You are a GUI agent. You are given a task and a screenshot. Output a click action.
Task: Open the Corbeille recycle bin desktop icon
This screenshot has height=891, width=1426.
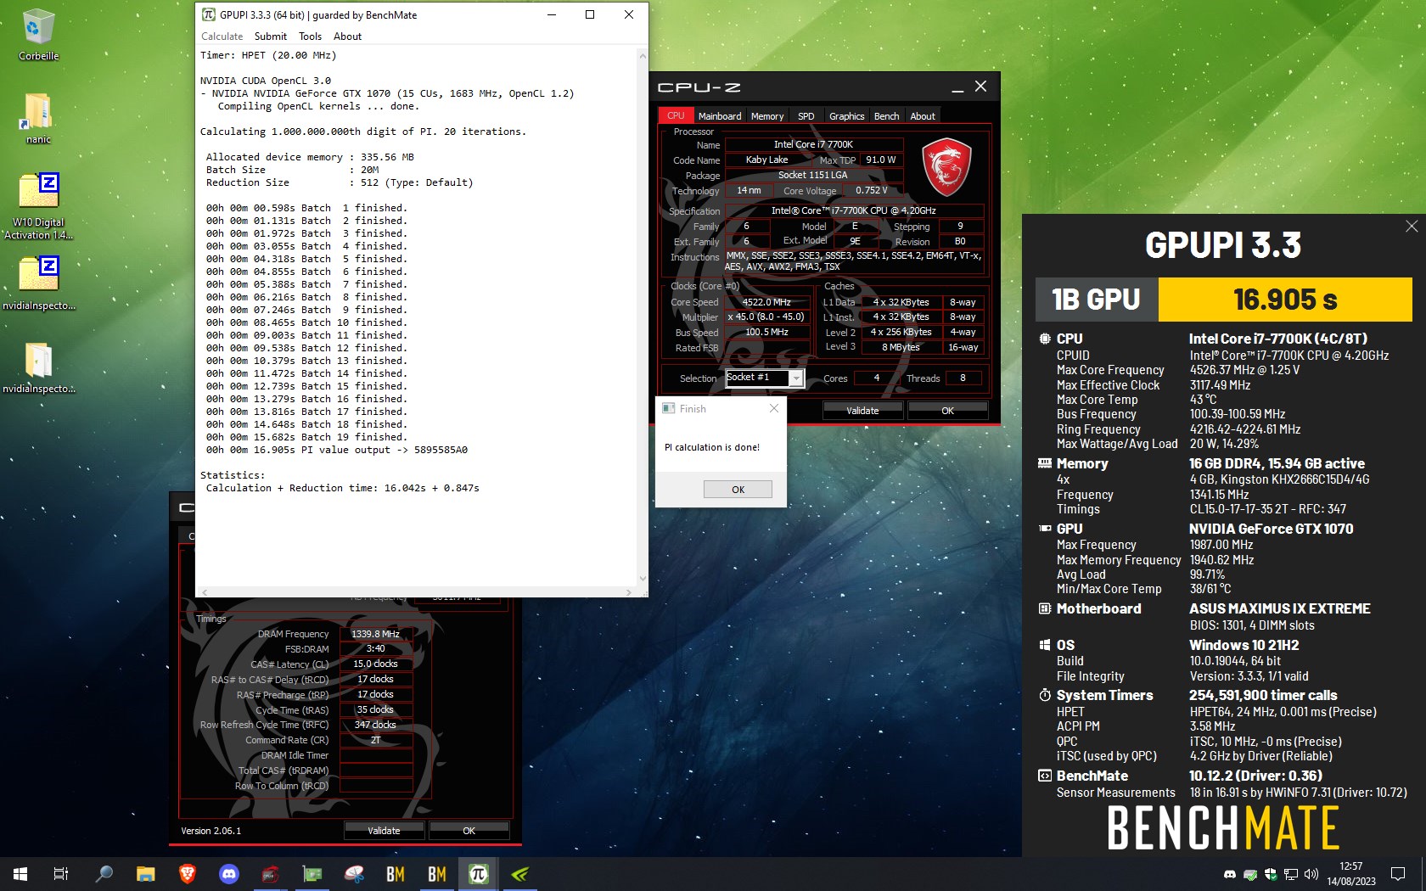(38, 35)
